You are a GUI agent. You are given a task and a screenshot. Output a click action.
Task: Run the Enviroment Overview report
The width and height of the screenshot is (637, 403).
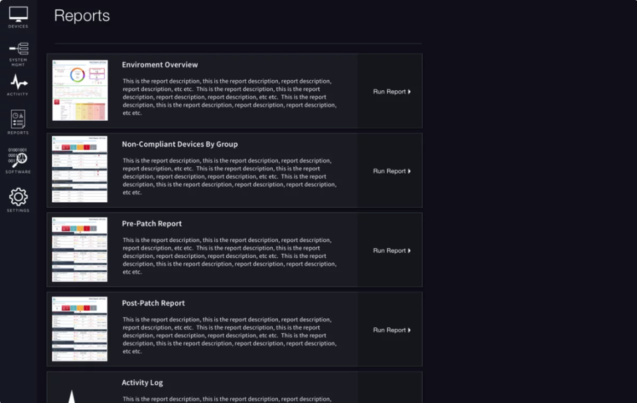coord(391,91)
